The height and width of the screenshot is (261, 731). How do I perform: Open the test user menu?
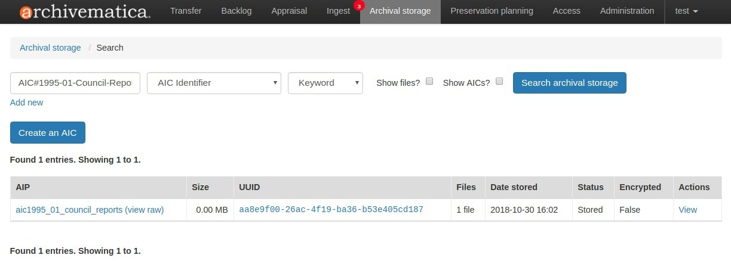686,11
